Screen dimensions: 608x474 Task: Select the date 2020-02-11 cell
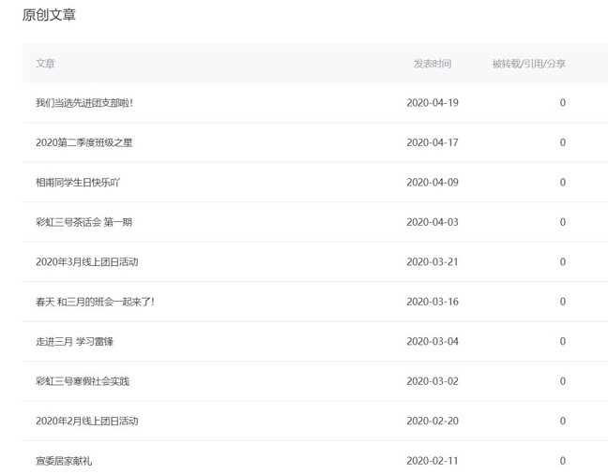click(433, 461)
